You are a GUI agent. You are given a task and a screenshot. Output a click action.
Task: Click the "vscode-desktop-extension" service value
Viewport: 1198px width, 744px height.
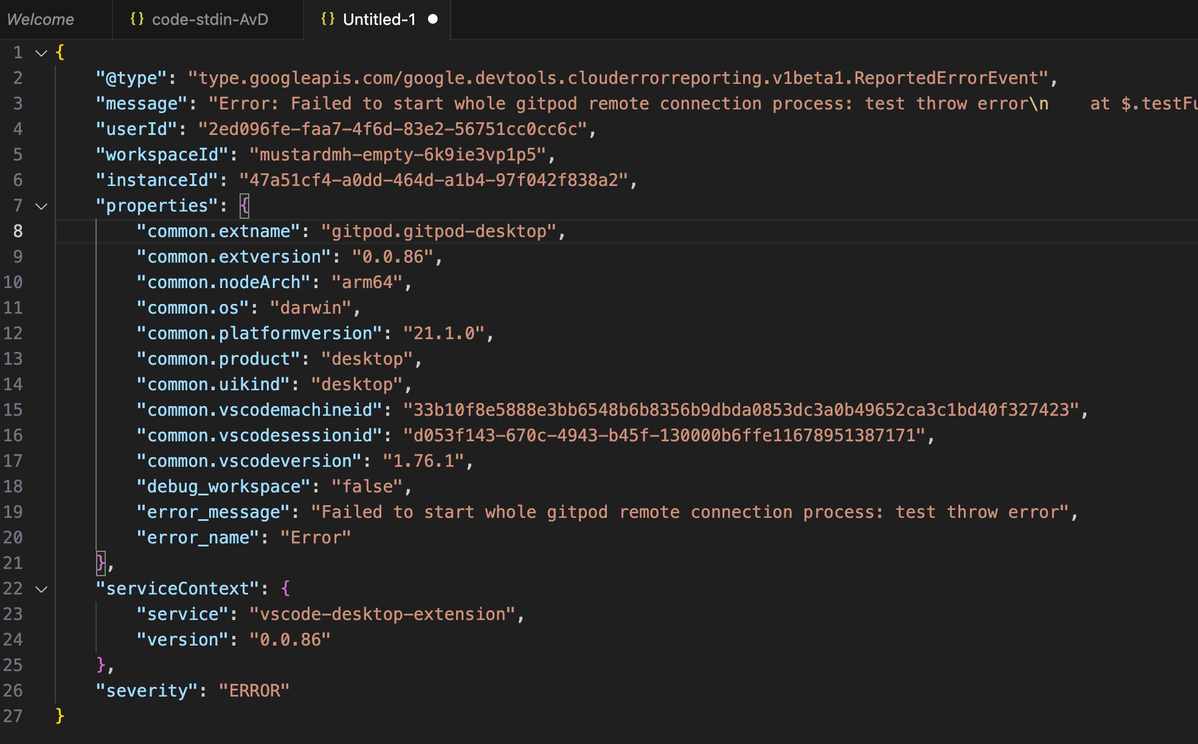click(x=383, y=615)
